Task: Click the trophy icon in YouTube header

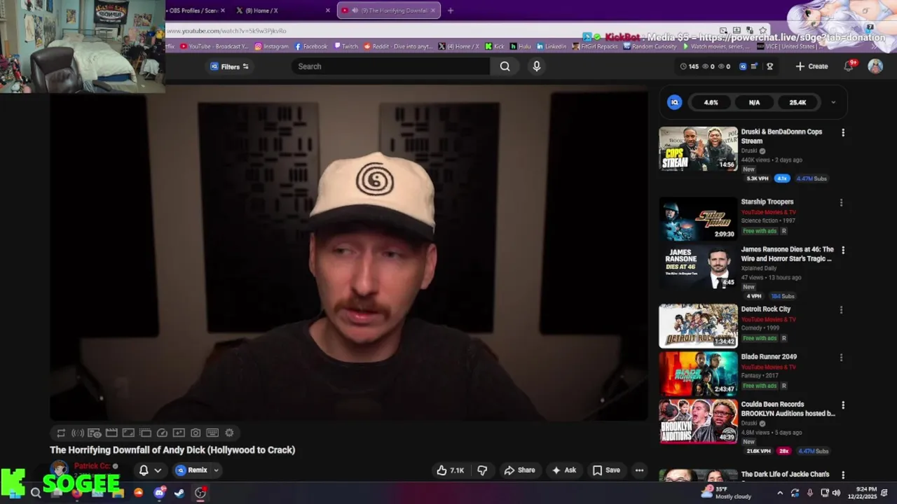Action: tap(769, 66)
